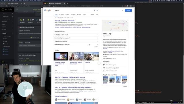The image size is (184, 104).
Task: Open the Chrome three-dot menu in Google window
Action: click(133, 6)
